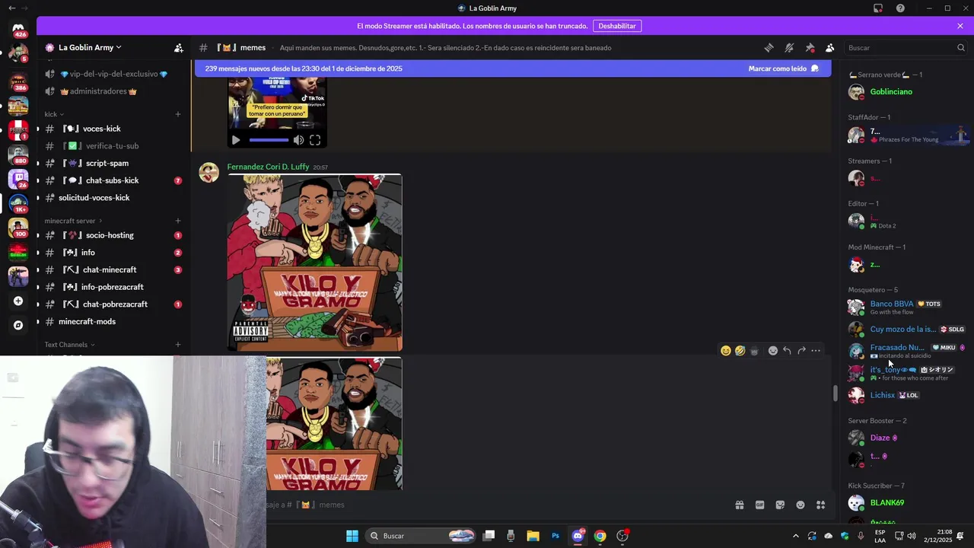Open the apps launcher icon in message bar
This screenshot has height=548, width=974.
[821, 505]
